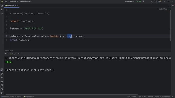The image size is (175, 98).
Task: Click the lambda (x, y) editor breadcrumb
Action: [x=9, y=51]
